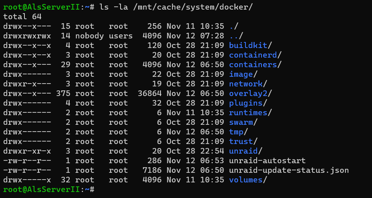Select the 36864 size value for overlay2
Viewport: 372px width, 198px height.
pyautogui.click(x=150, y=94)
